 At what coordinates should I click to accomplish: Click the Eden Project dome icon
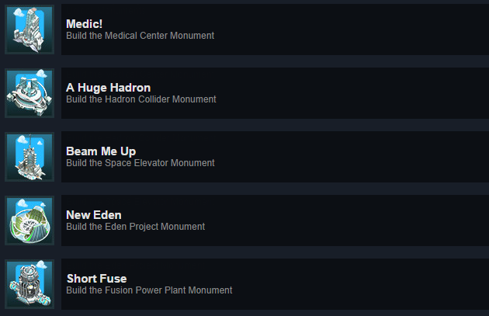(29, 221)
